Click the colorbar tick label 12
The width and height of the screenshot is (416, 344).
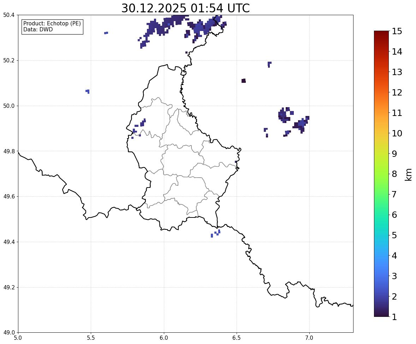[x=397, y=92]
